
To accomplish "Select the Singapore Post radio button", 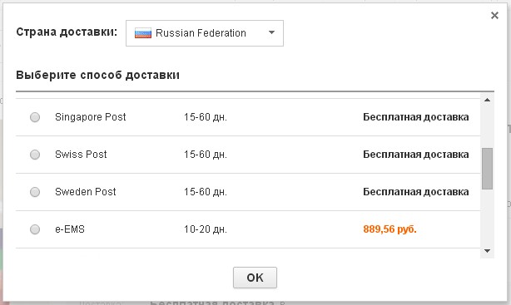I will click(x=35, y=117).
